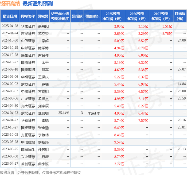Viewport: 187px width, 175px height.
Task: Click the target price 27.07
Action: click(x=182, y=69)
